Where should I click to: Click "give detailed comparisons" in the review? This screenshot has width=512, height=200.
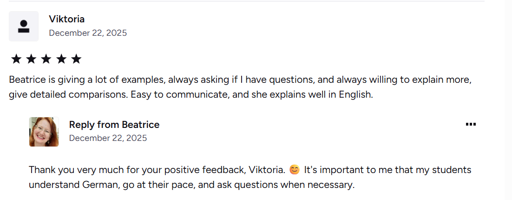click(x=68, y=95)
